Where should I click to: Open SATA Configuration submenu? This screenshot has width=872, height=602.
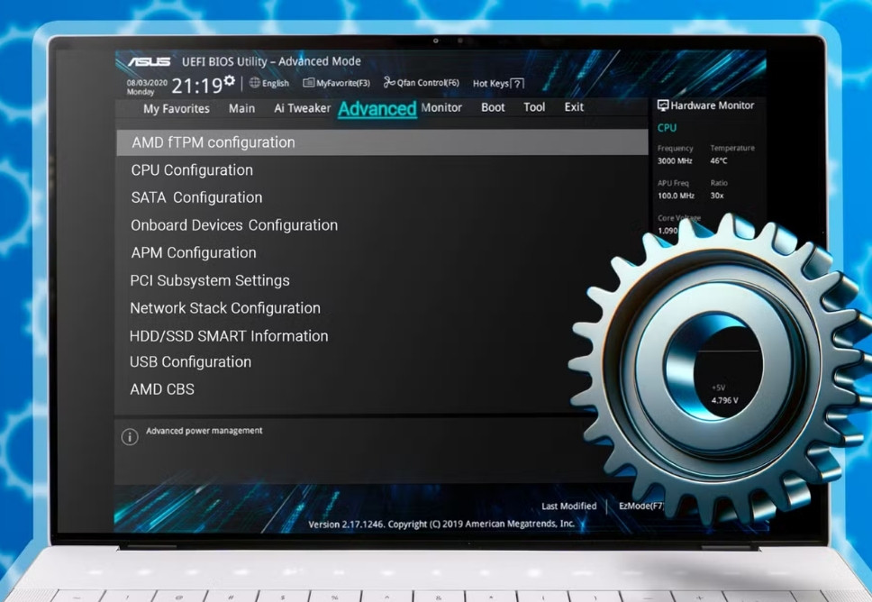click(196, 197)
